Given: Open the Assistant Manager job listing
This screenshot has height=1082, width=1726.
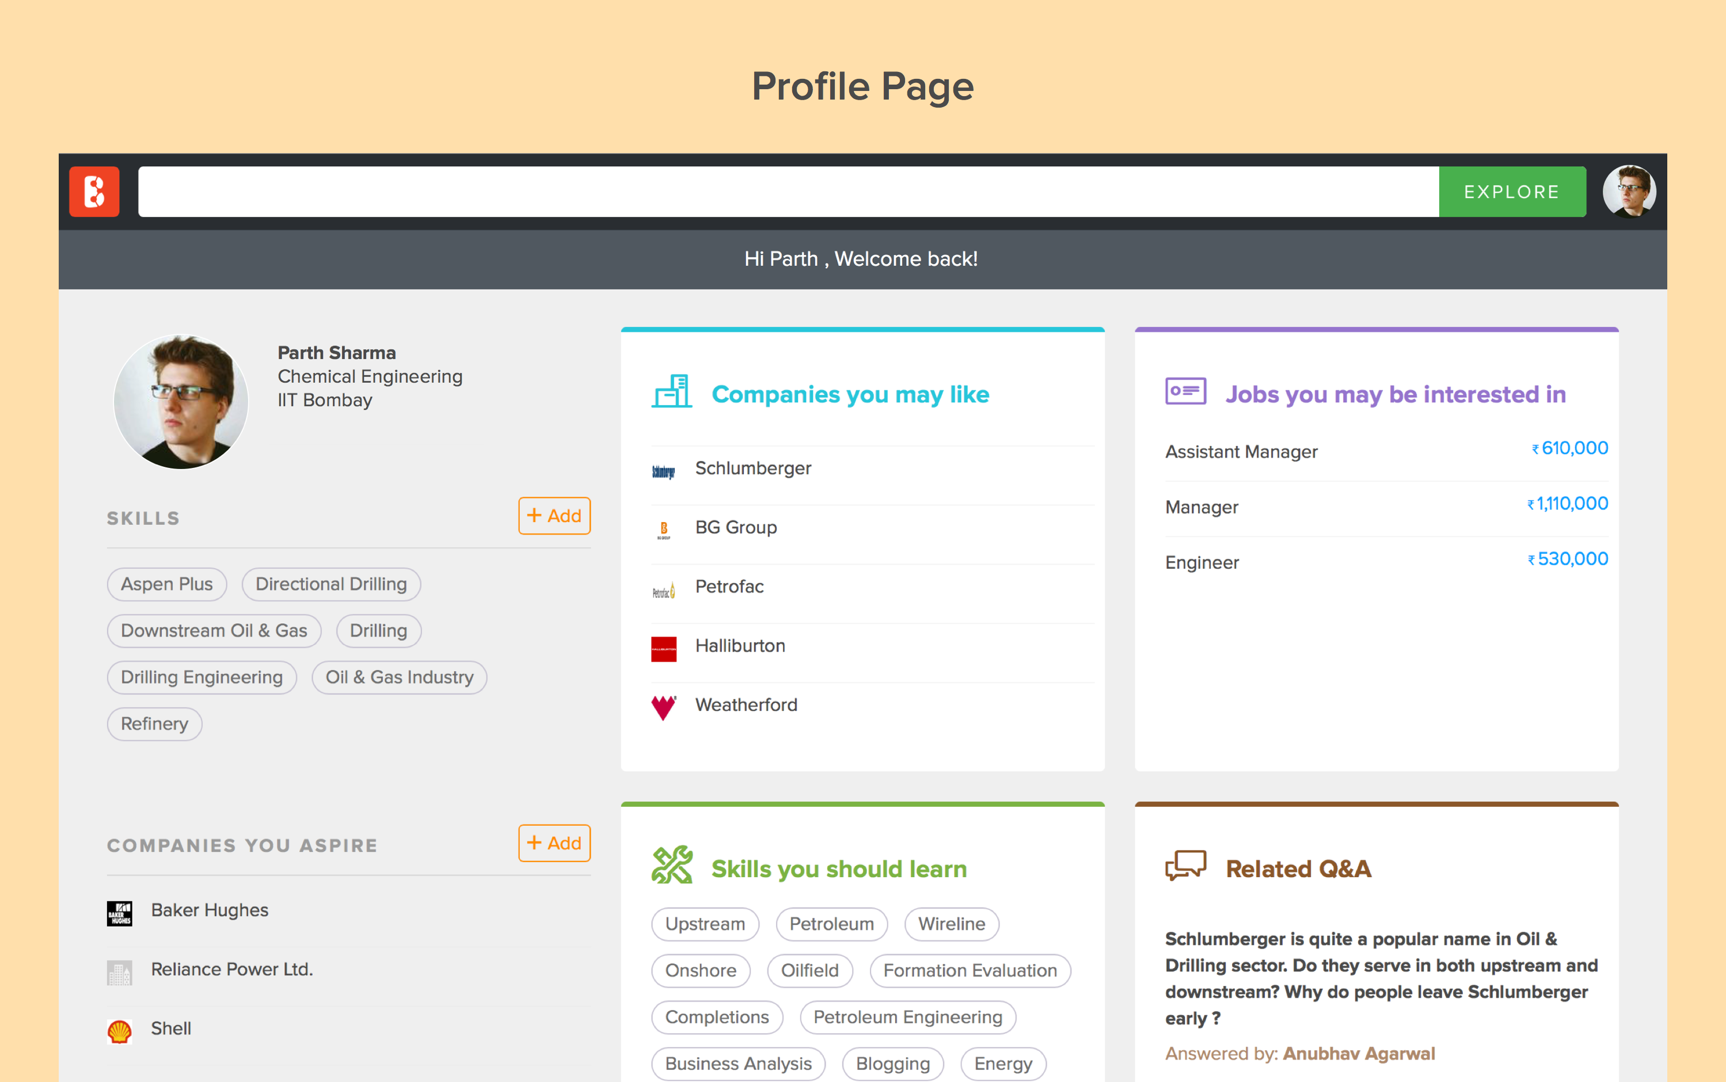Looking at the screenshot, I should coord(1241,452).
